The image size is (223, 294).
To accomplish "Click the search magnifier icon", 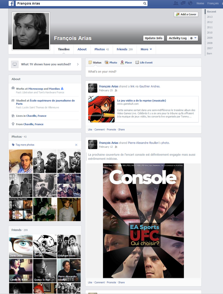I will [x=145, y=3].
